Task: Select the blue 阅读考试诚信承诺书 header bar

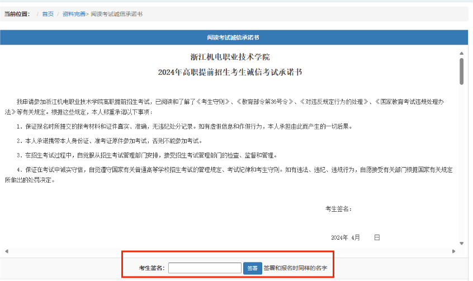Action: [x=233, y=37]
